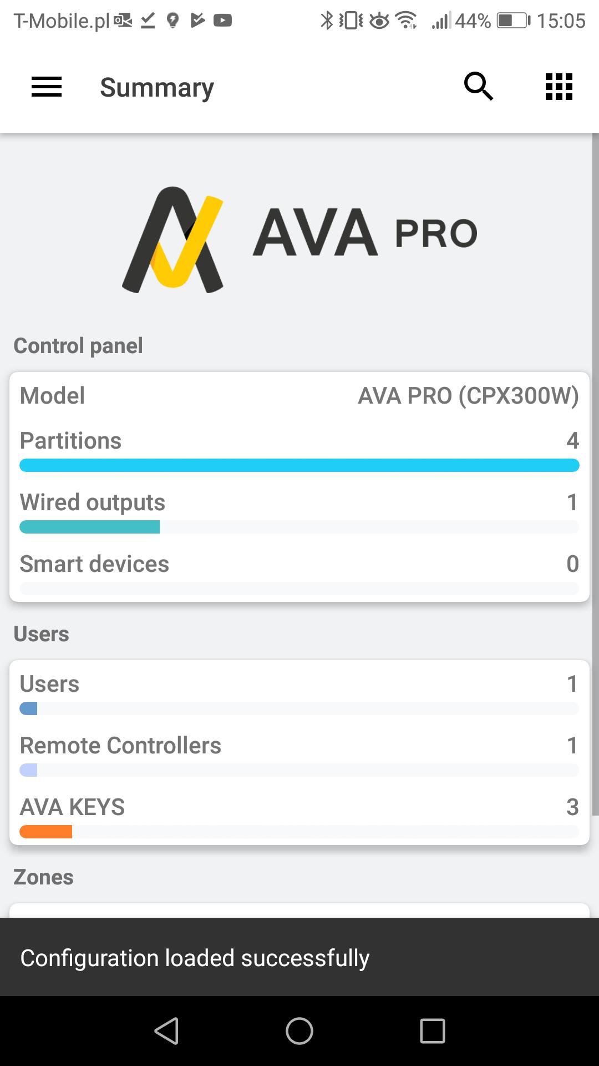This screenshot has height=1066, width=599.
Task: Open the hamburger navigation menu
Action: 47,87
